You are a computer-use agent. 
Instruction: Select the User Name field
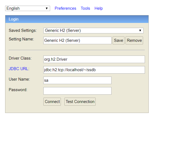click(x=77, y=80)
